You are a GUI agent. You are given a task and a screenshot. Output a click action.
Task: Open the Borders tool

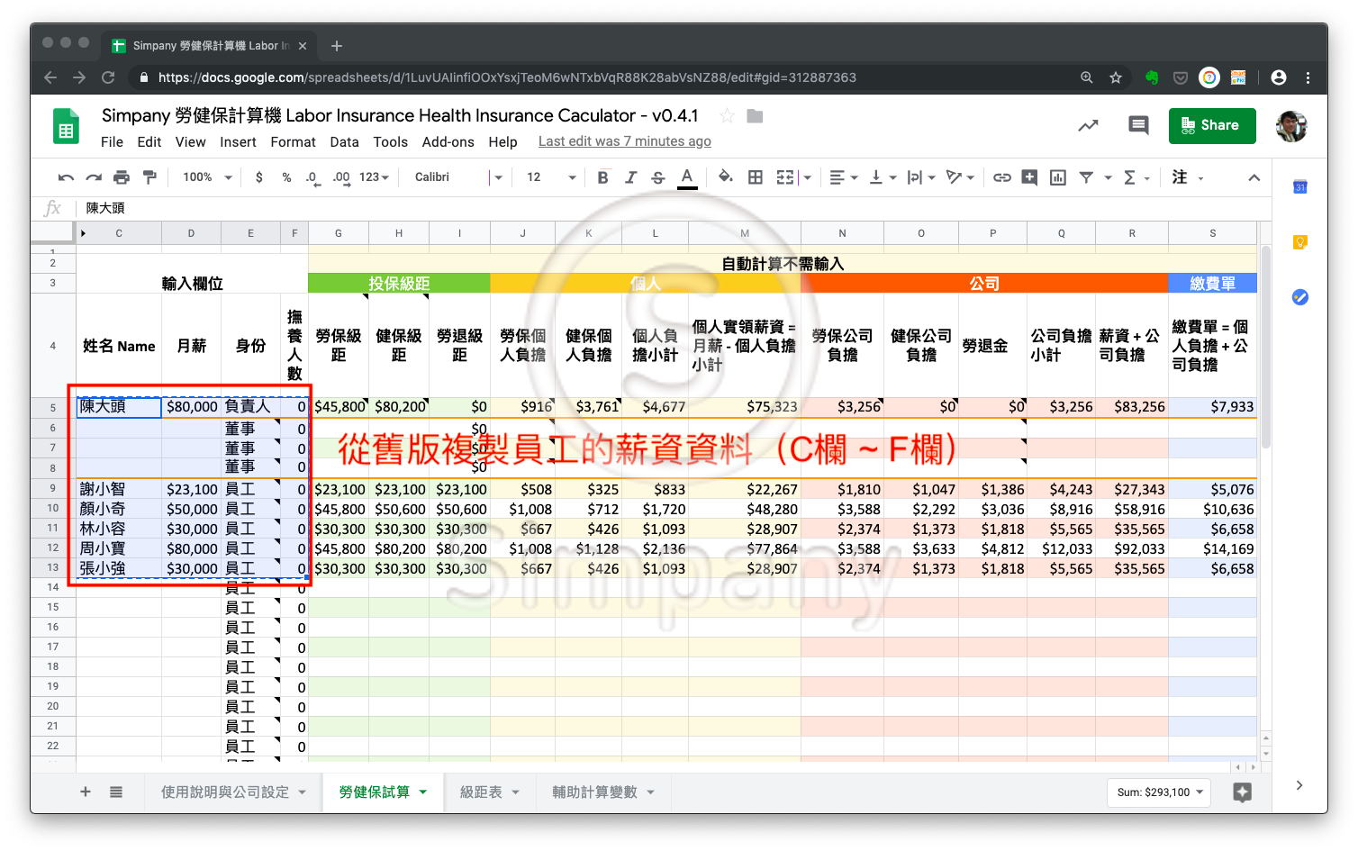[756, 177]
